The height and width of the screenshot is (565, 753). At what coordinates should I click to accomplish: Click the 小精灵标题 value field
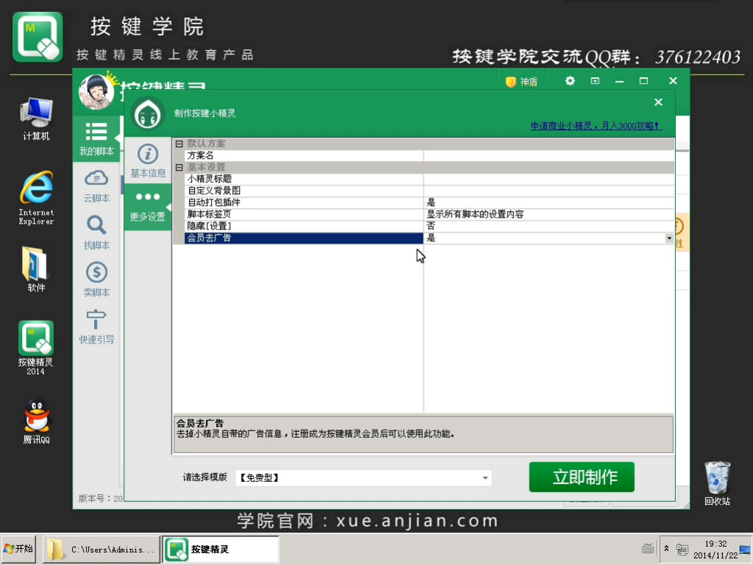coord(549,179)
